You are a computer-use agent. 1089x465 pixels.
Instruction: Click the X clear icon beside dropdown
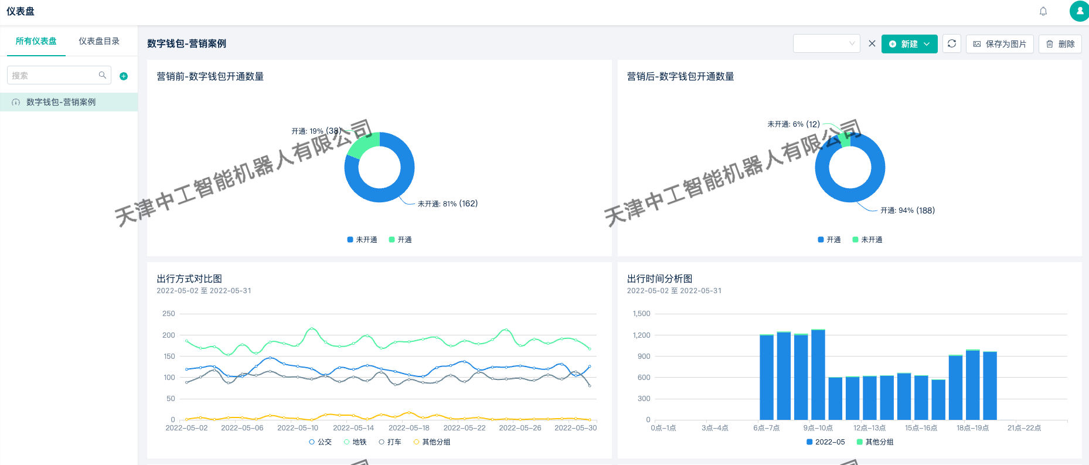(872, 43)
